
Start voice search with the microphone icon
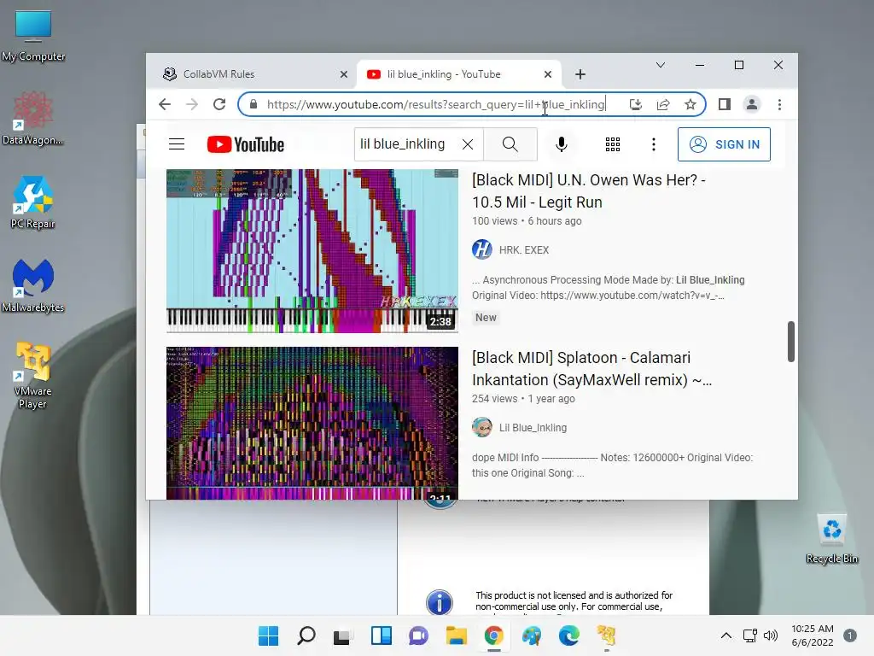(562, 144)
